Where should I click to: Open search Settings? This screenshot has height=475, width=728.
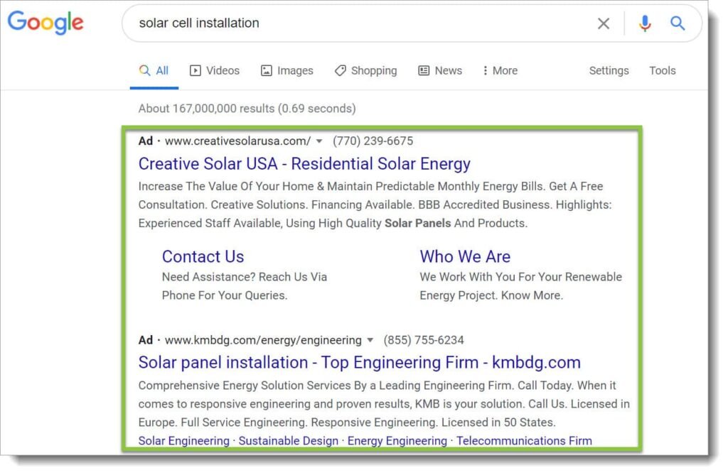(x=609, y=70)
